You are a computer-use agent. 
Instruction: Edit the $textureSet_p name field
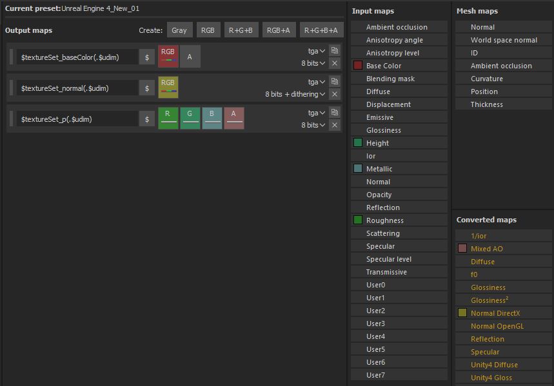coord(77,119)
